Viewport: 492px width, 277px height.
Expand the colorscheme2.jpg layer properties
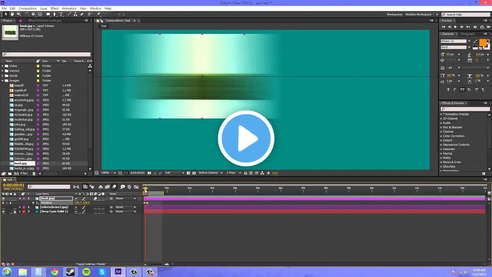point(20,207)
